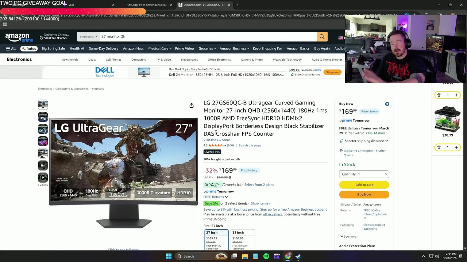This screenshot has width=467, height=262.
Task: Click Search this page link
Action: point(250,146)
